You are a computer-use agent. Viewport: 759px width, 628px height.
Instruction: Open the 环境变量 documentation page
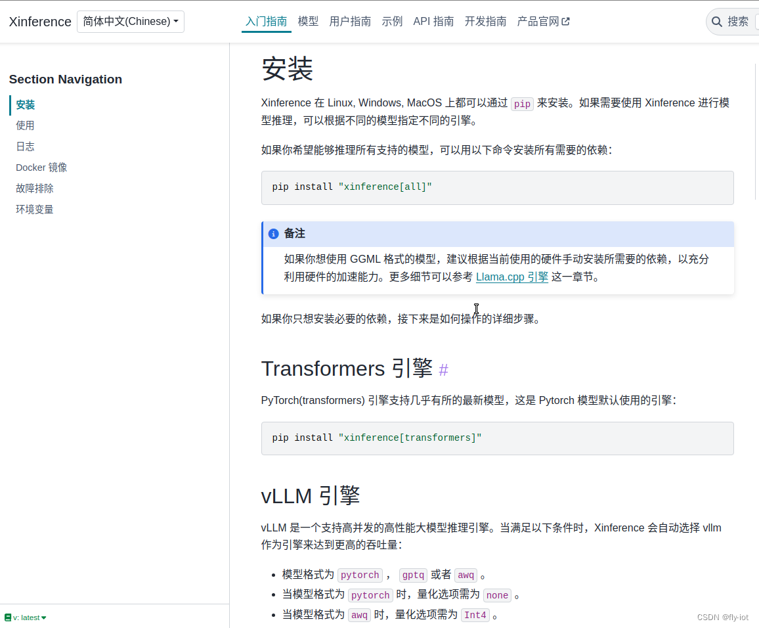pos(34,209)
